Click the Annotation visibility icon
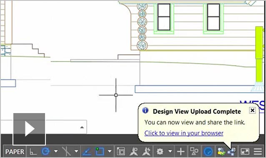 tap(134, 151)
